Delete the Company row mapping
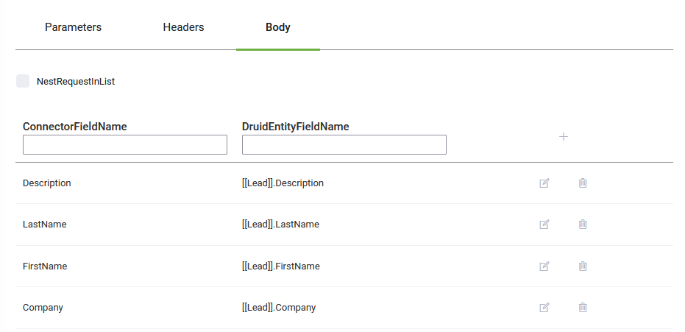Viewport: 685px width, 332px height. pyautogui.click(x=583, y=308)
